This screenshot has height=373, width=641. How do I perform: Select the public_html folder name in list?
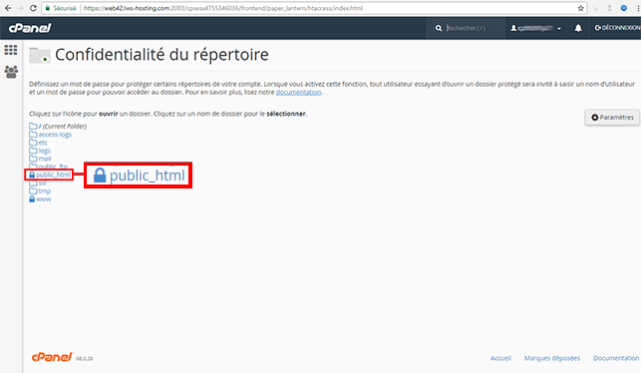(x=53, y=176)
